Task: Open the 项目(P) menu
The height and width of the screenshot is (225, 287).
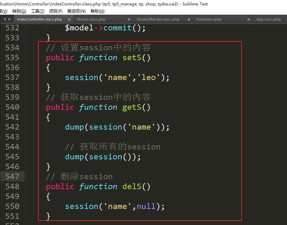Action: 56,11
